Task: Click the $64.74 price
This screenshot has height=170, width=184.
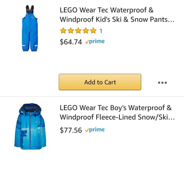Action: pyautogui.click(x=71, y=42)
